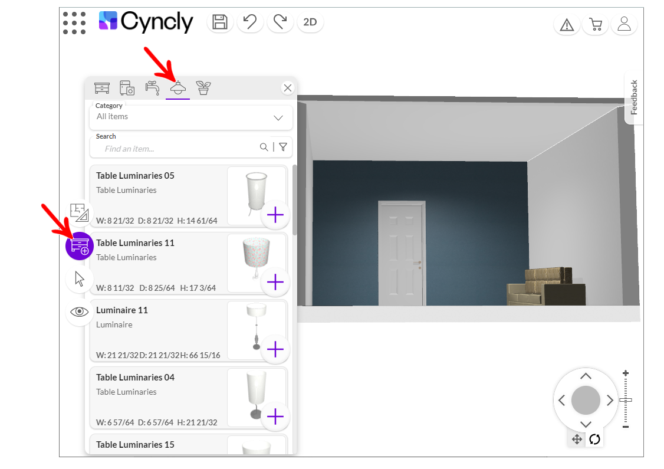664x469 pixels.
Task: Select the plants decor catalog tab
Action: pyautogui.click(x=203, y=88)
